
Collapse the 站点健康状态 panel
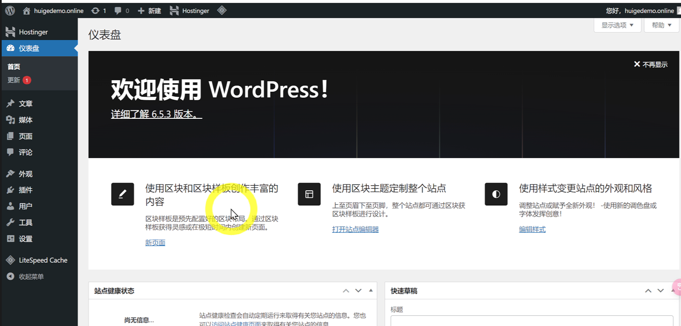tap(371, 291)
